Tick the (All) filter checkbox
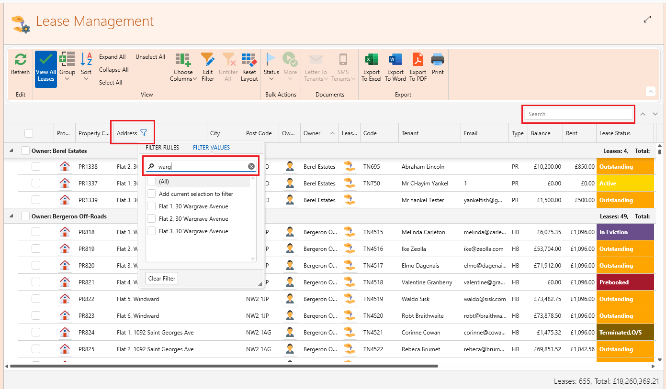This screenshot has width=666, height=389. [151, 182]
